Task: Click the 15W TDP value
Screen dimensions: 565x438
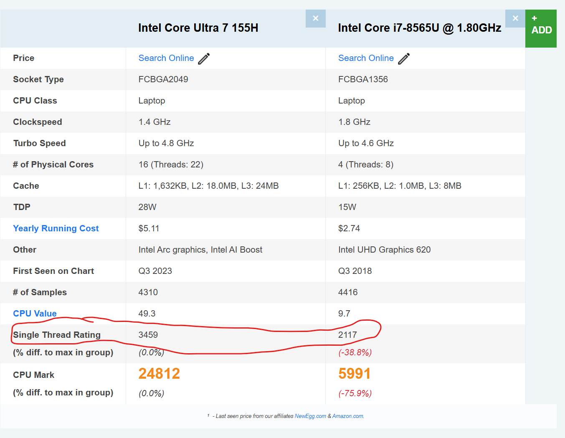Action: [347, 207]
